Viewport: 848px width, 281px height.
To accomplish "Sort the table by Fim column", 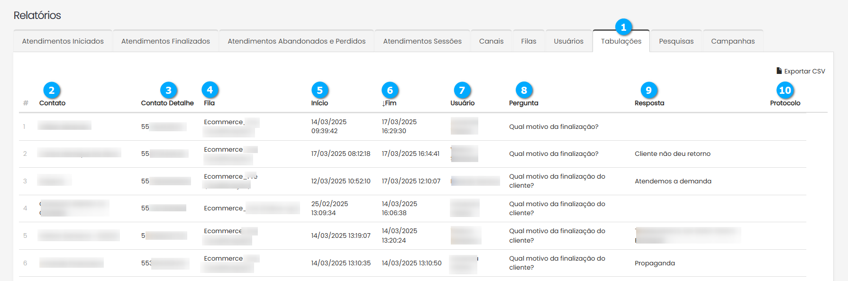I will (389, 103).
